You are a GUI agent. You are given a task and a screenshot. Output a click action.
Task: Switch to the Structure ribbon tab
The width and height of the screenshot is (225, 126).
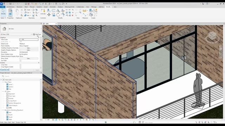click(19, 7)
